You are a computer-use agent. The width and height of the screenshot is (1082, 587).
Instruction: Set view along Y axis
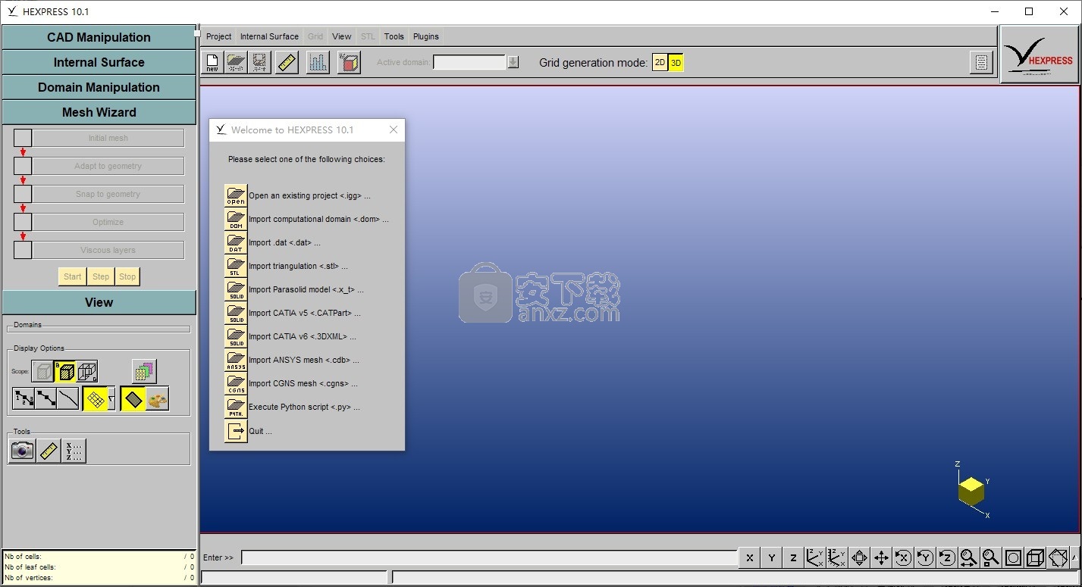tap(771, 558)
